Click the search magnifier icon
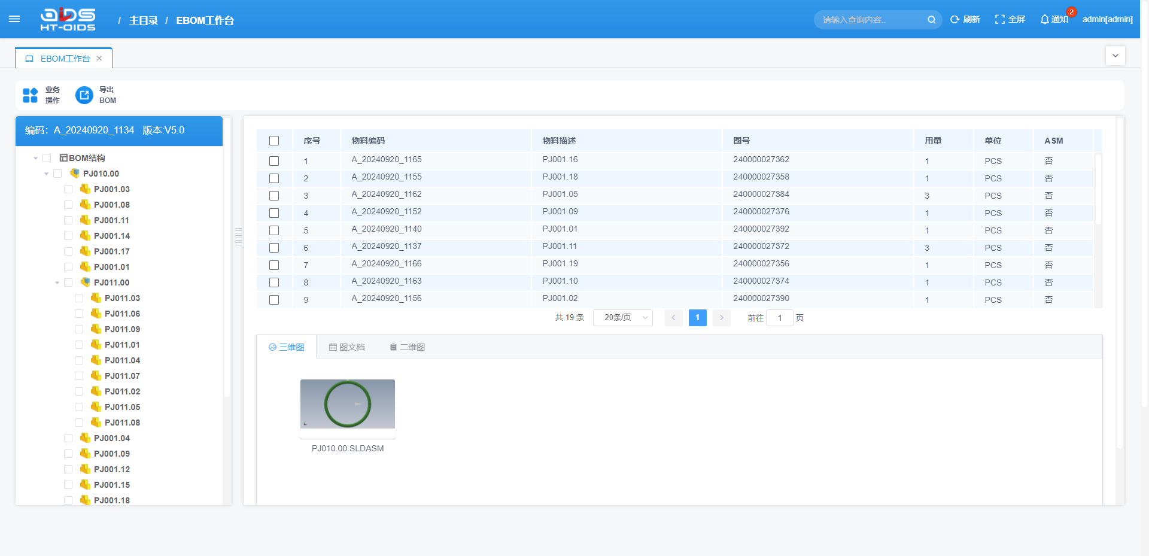Screen dimensions: 1149x556 (931, 20)
